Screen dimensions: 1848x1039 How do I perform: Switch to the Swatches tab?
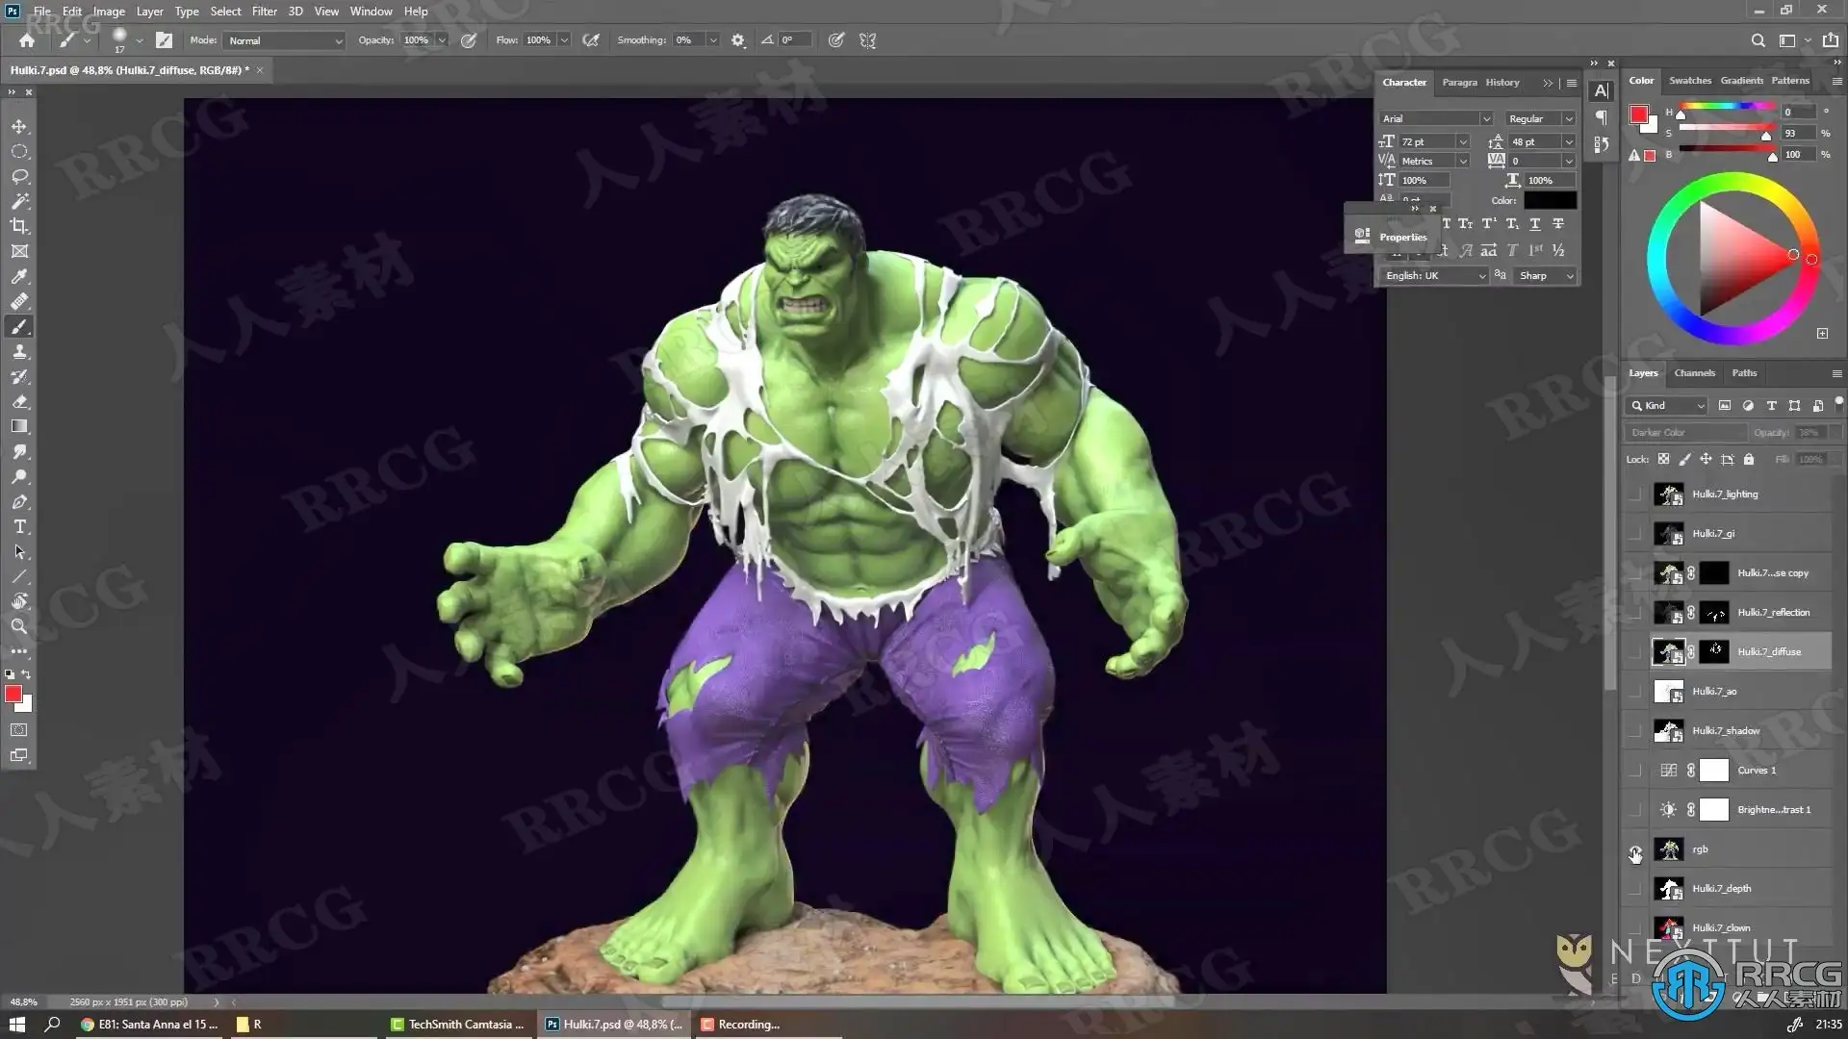[1690, 81]
